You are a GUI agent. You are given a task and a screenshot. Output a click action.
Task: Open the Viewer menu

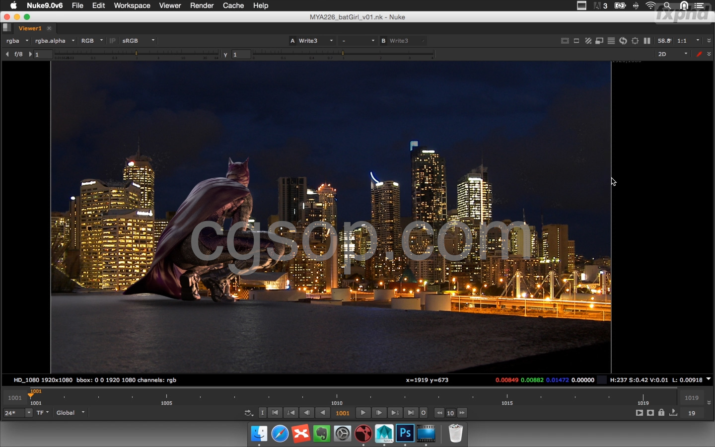click(x=170, y=5)
